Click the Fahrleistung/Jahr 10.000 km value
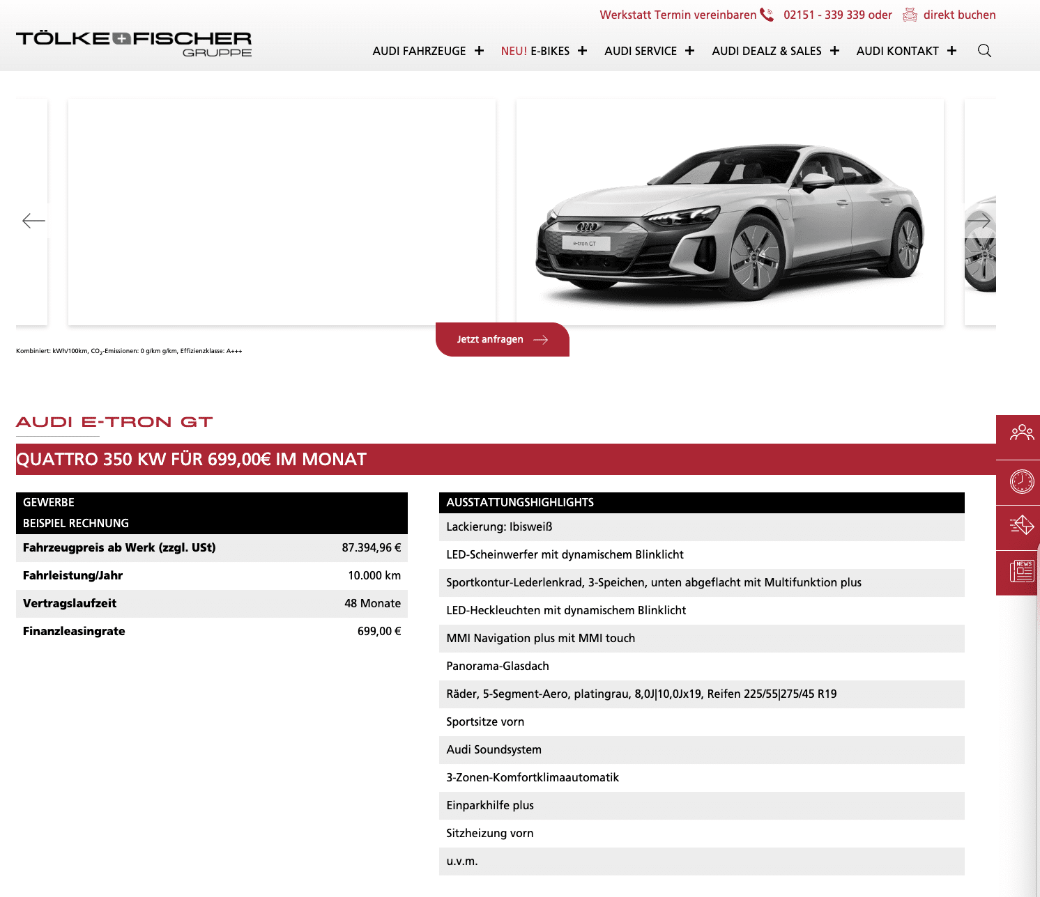The width and height of the screenshot is (1040, 897). (374, 575)
